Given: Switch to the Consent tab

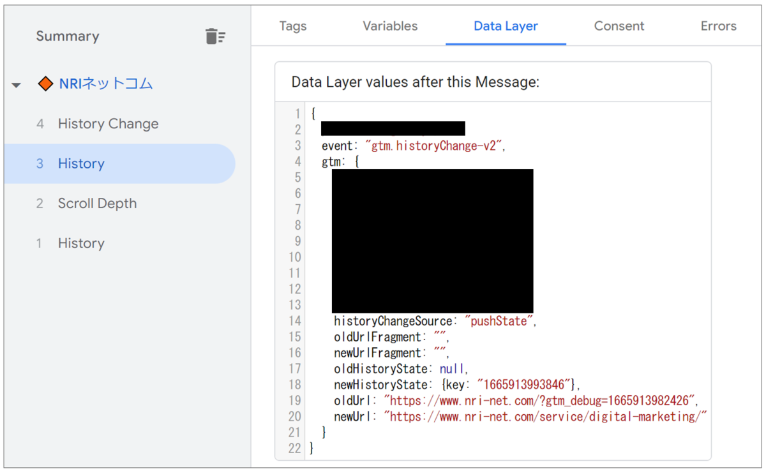Looking at the screenshot, I should (619, 26).
